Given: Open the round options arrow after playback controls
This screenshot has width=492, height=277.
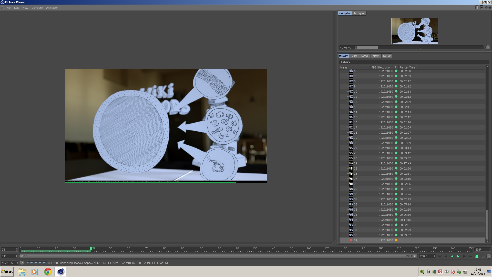Looking at the screenshot, I should click(x=489, y=256).
